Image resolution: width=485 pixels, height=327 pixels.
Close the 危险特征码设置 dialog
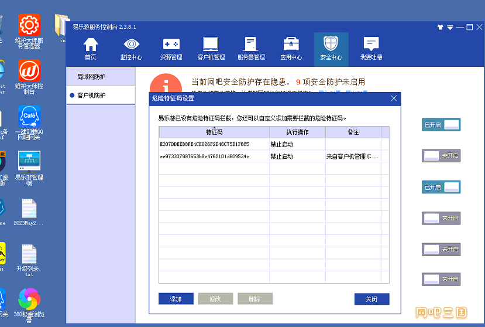click(394, 98)
